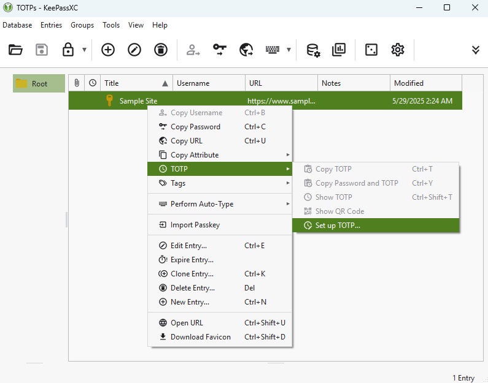Choose Set up TOTP... from the submenu
This screenshot has width=488, height=383.
click(x=338, y=226)
